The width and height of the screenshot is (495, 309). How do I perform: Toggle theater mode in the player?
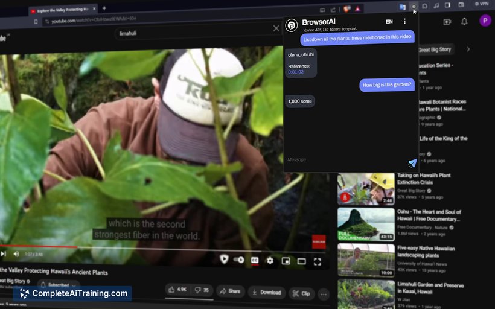(x=301, y=261)
